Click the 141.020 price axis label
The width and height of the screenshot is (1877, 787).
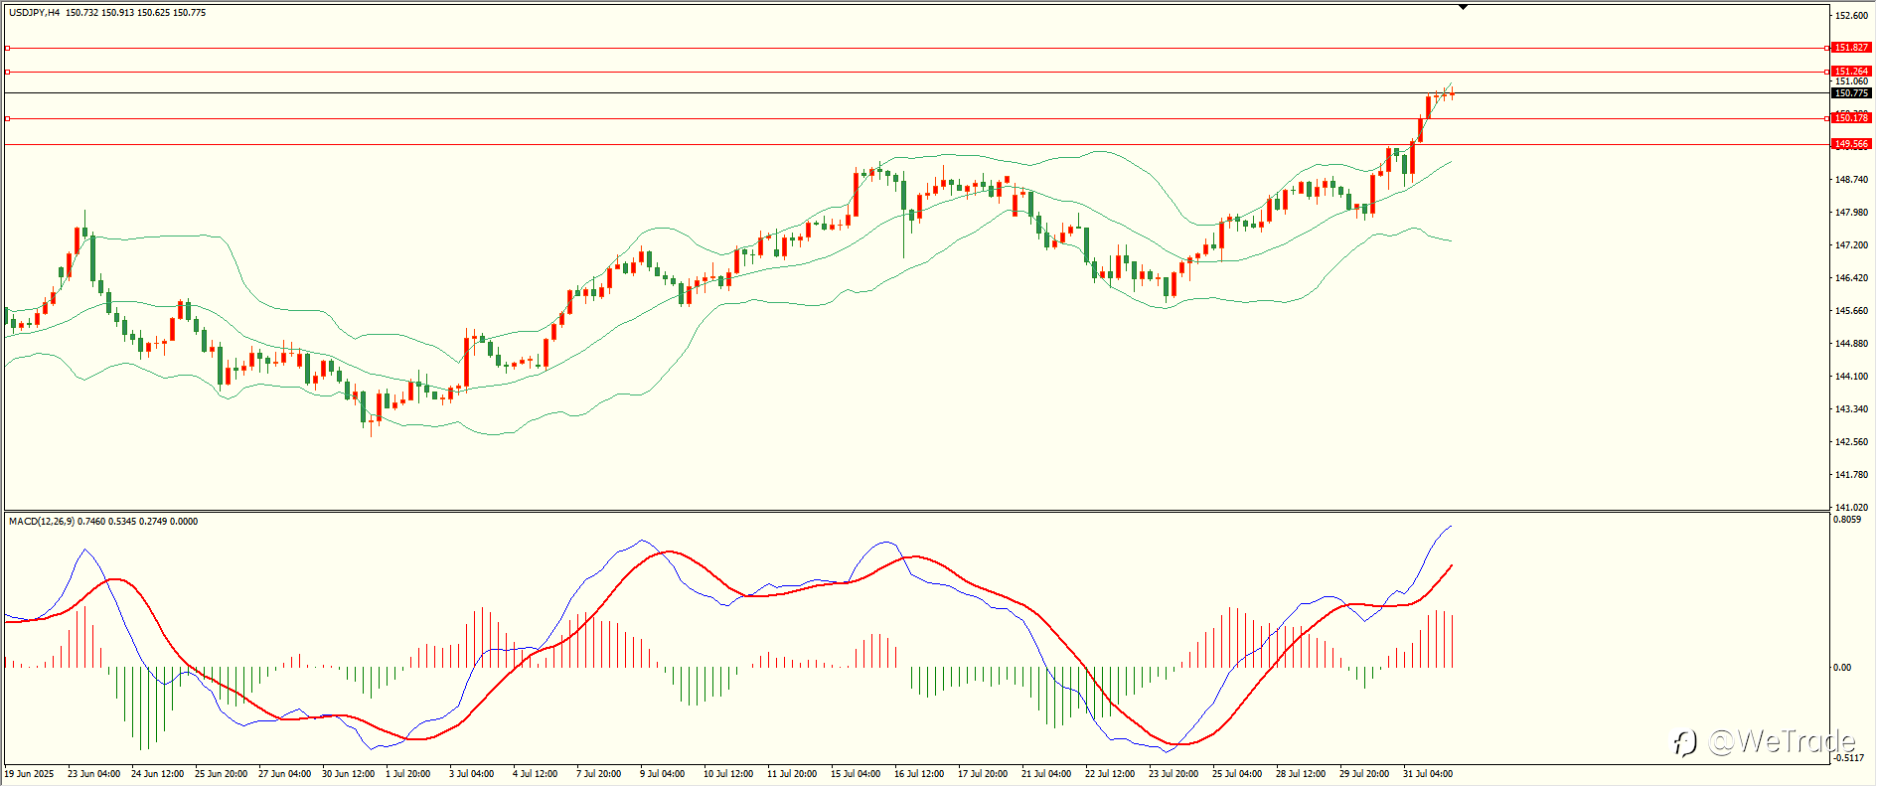(1851, 507)
